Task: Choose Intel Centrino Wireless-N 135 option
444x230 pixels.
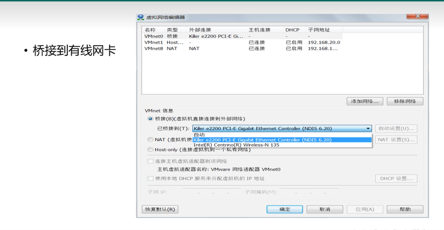Action: [282, 145]
